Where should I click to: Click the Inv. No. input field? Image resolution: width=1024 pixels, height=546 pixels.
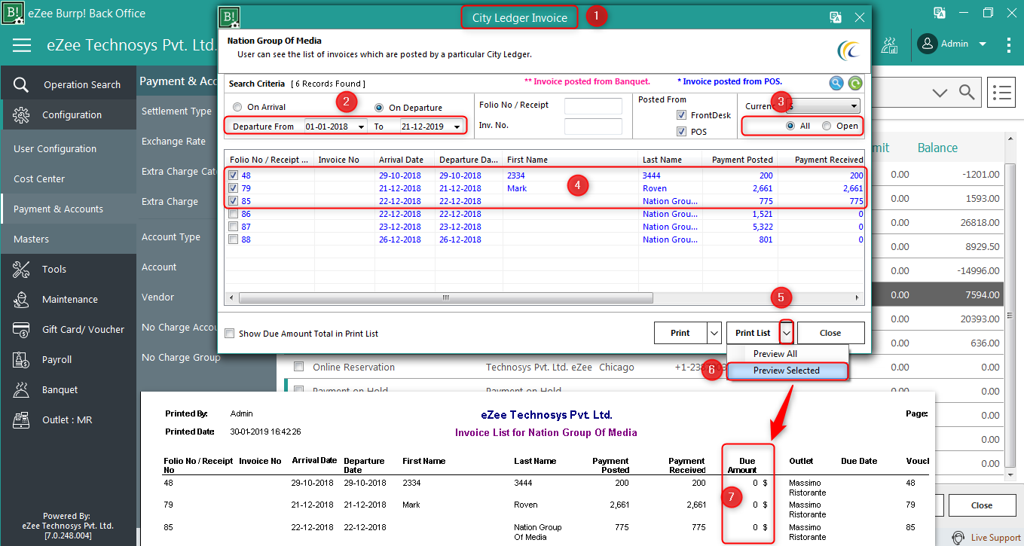tap(593, 127)
